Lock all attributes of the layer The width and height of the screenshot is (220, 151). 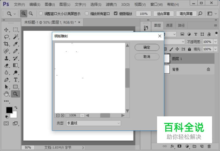(189, 49)
